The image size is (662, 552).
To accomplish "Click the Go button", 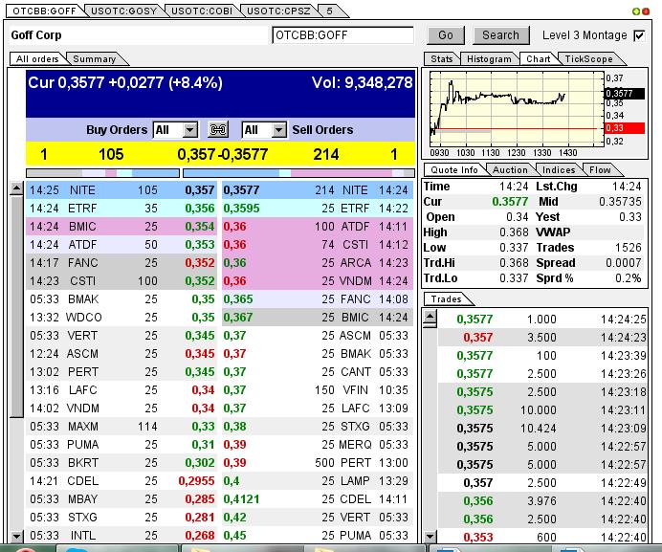I will (446, 35).
